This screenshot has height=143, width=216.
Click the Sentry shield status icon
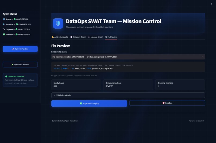[x=4, y=19]
